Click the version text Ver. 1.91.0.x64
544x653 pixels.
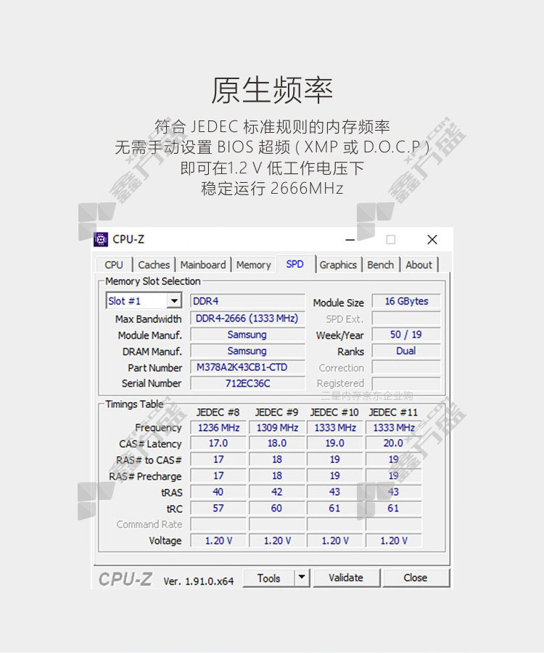(199, 581)
